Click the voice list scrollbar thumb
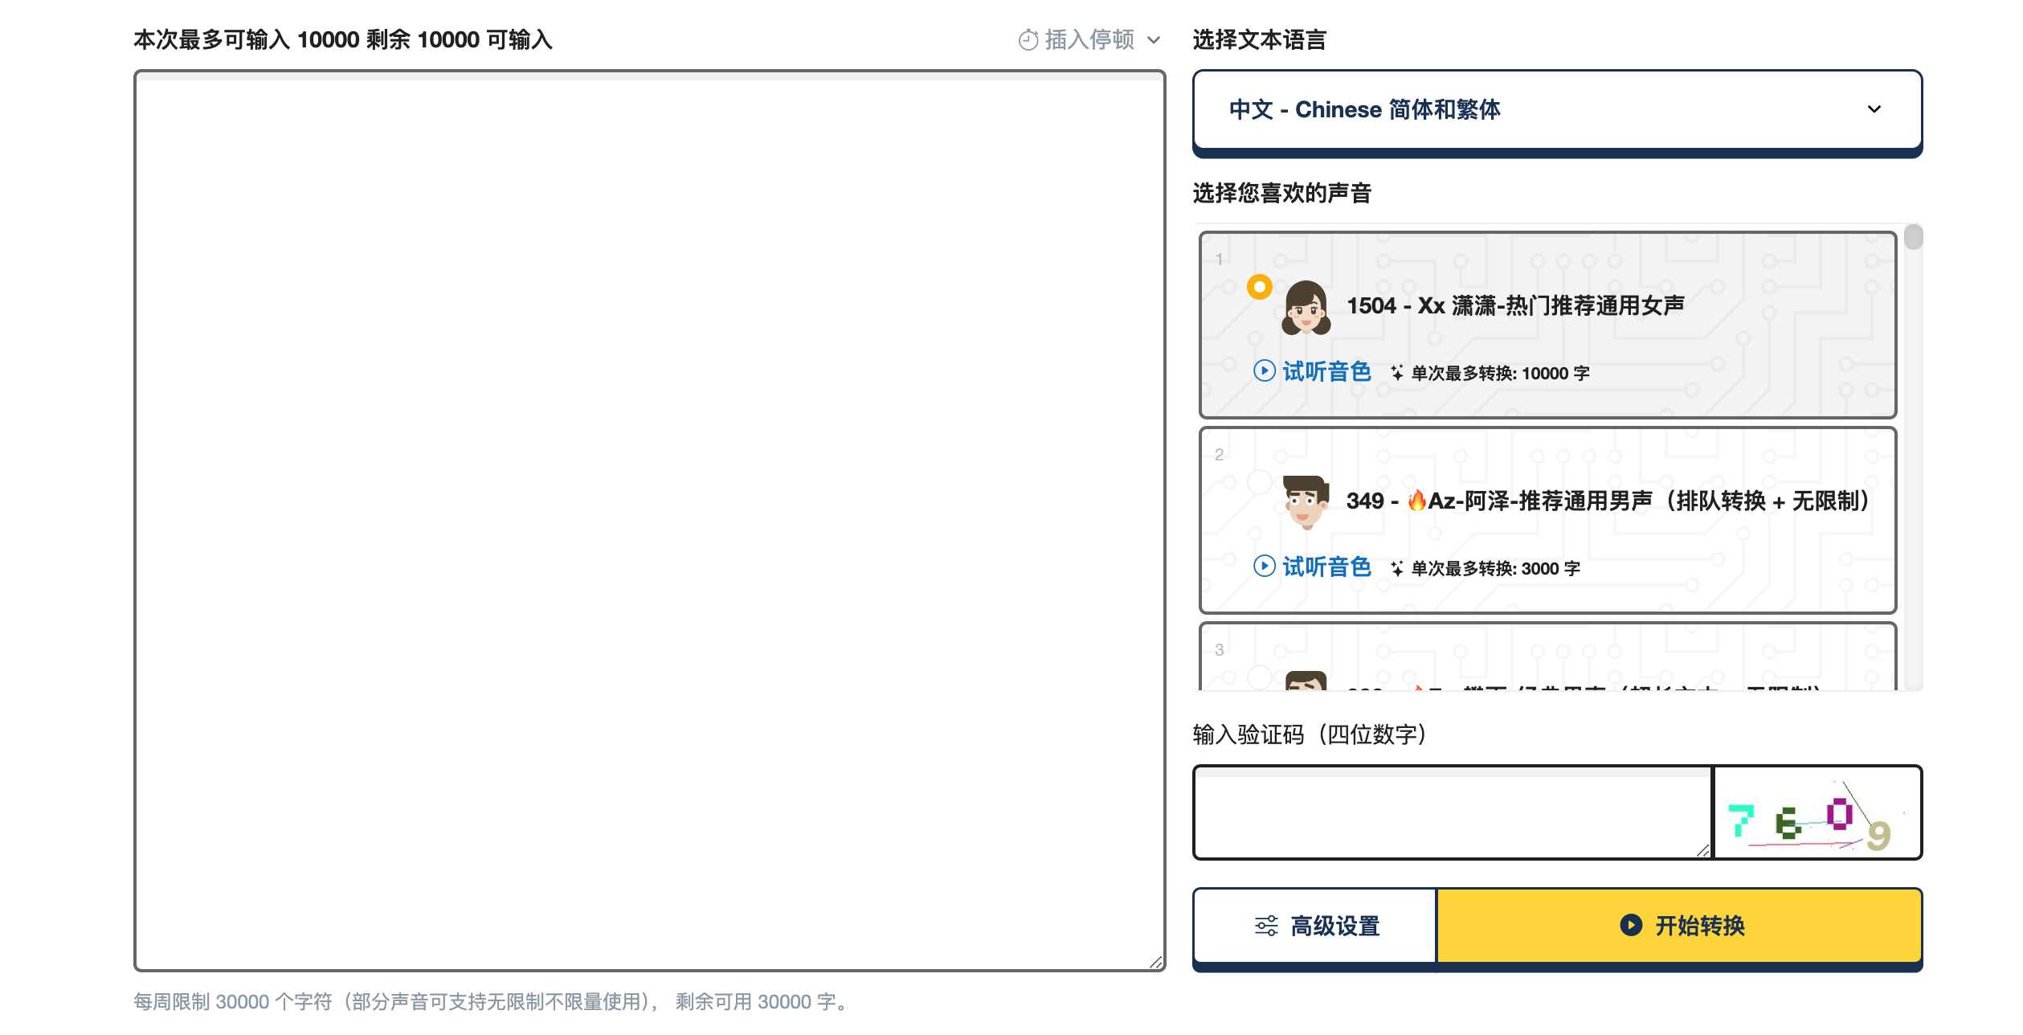 coord(1913,238)
